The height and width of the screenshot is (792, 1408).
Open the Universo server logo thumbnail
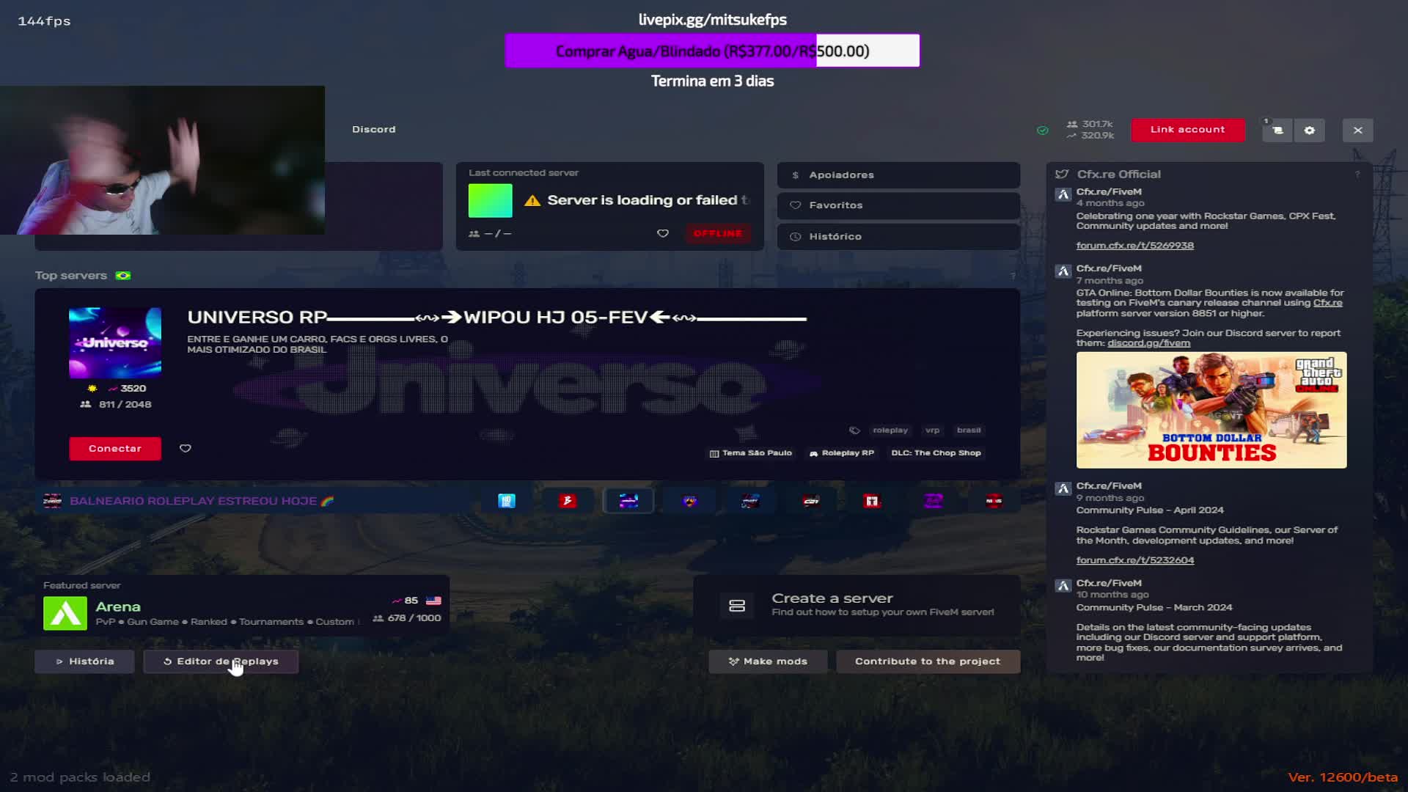[x=115, y=342]
